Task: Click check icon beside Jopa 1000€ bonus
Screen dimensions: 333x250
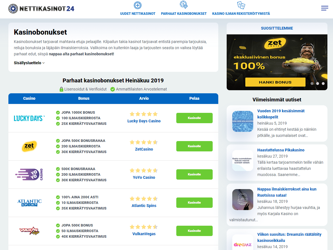Action: [58, 113]
